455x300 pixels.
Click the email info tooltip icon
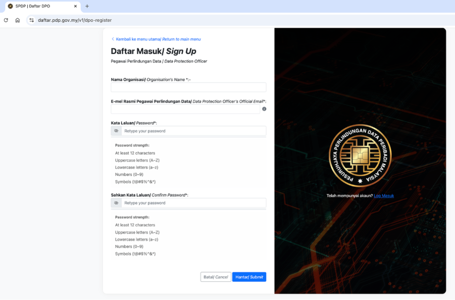pos(264,109)
